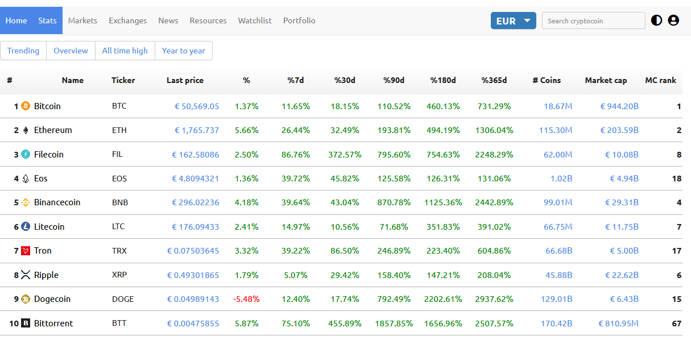Viewport: 691px width, 340px height.
Task: Click Litecoin price € 176.09433
Action: coord(196,226)
